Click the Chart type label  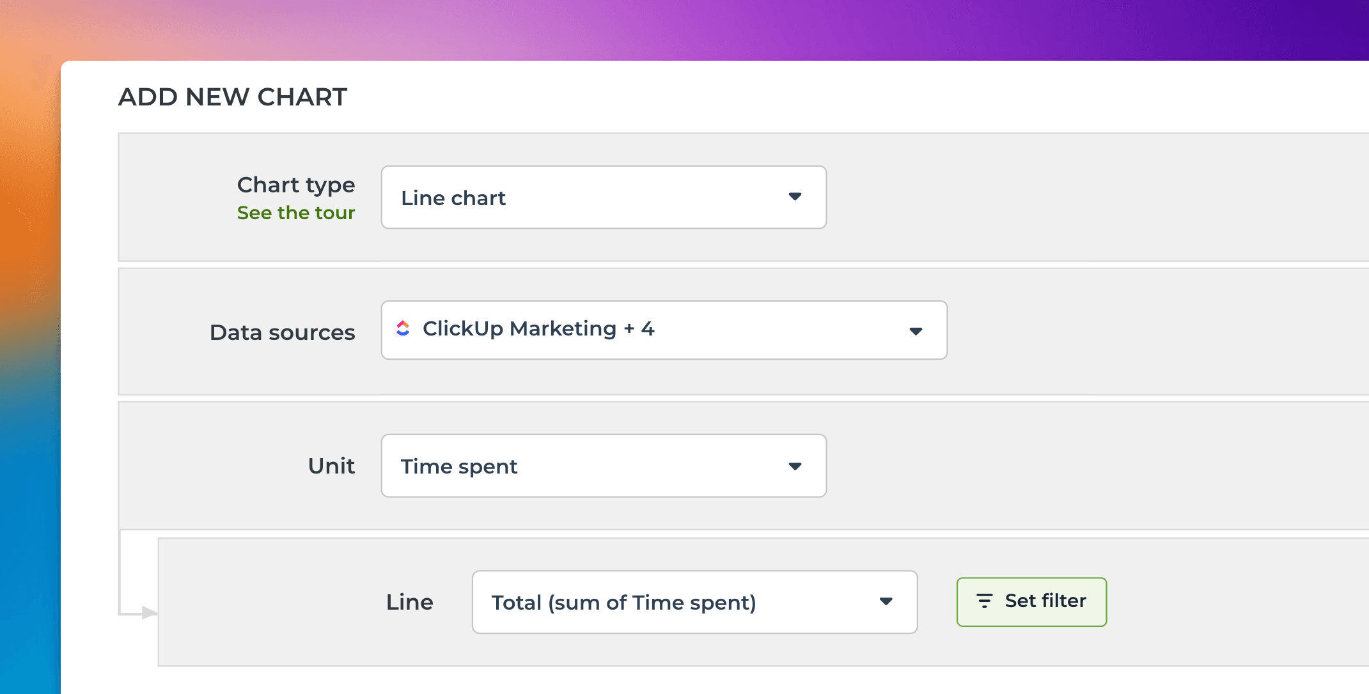pyautogui.click(x=296, y=185)
